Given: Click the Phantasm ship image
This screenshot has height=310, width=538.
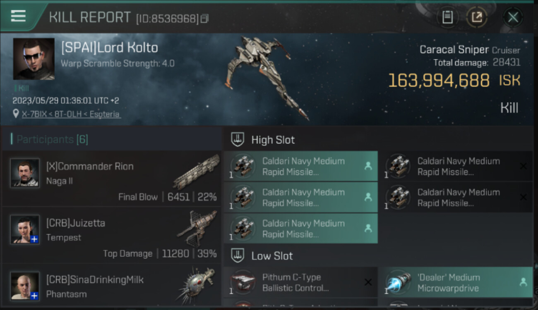Looking at the screenshot, I should click(x=196, y=284).
